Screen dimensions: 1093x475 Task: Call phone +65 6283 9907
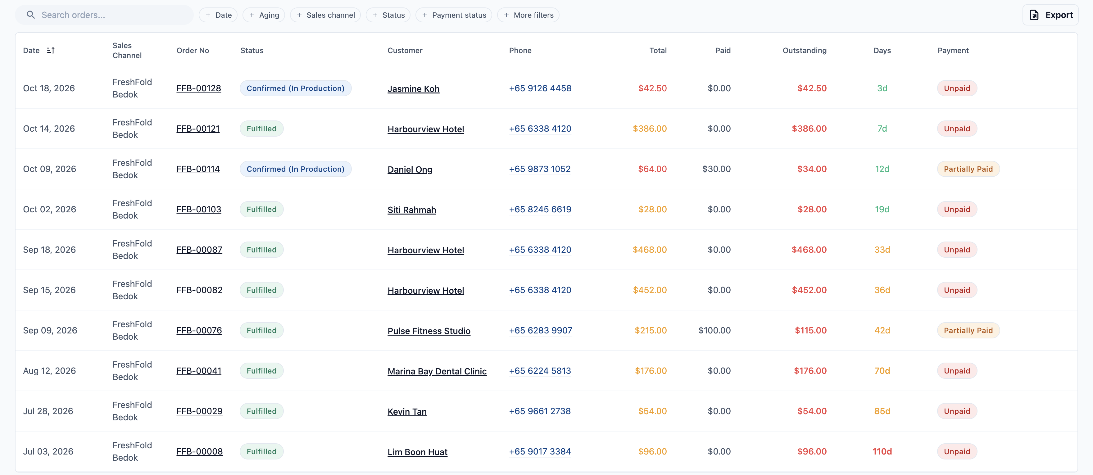[x=541, y=330]
